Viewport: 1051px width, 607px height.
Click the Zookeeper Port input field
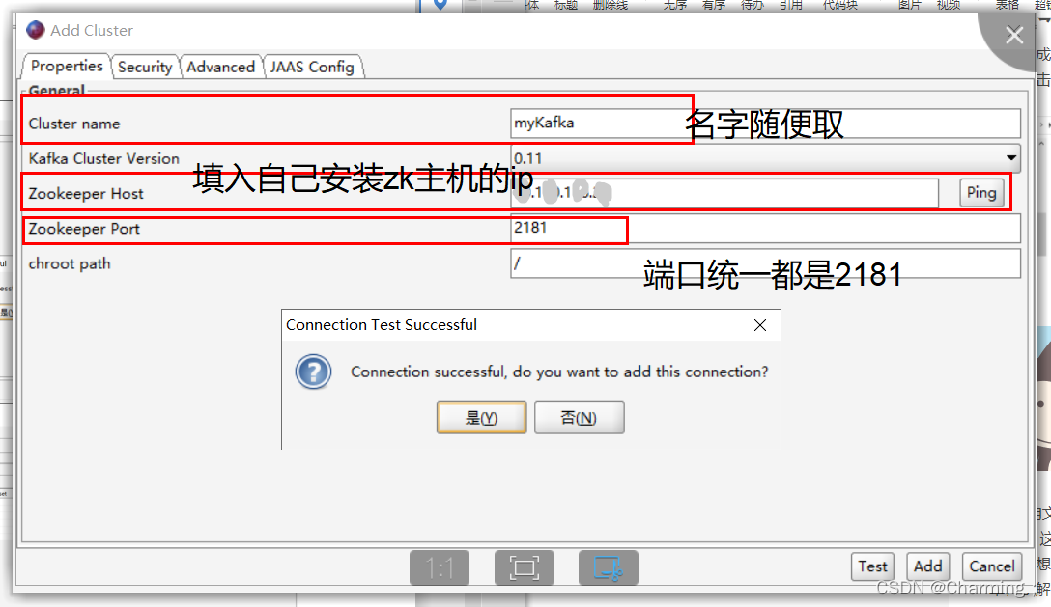570,229
